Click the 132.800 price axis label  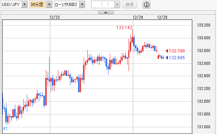[204, 51]
